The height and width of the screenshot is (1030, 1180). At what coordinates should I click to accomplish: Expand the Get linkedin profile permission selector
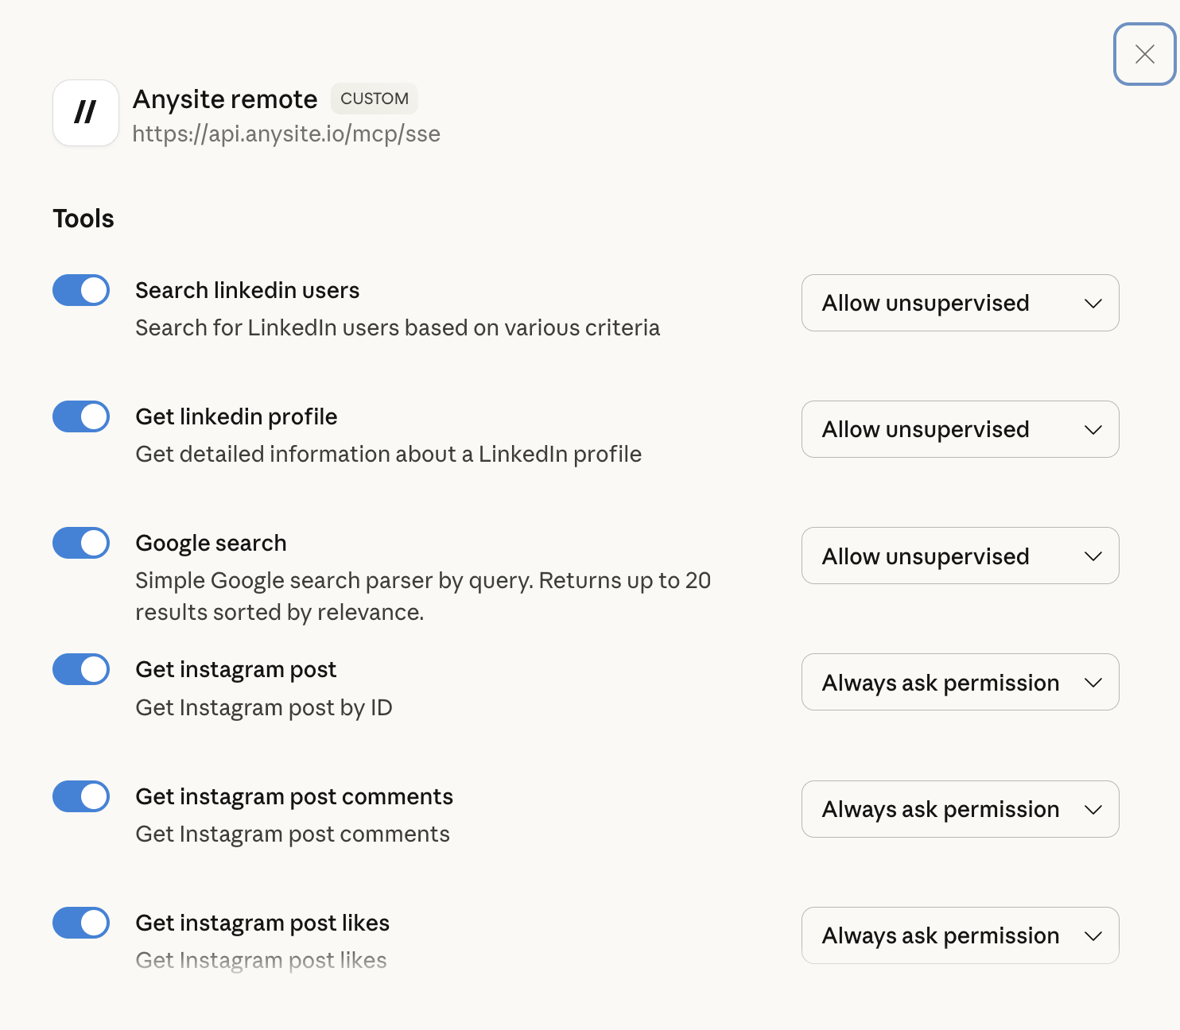point(959,429)
